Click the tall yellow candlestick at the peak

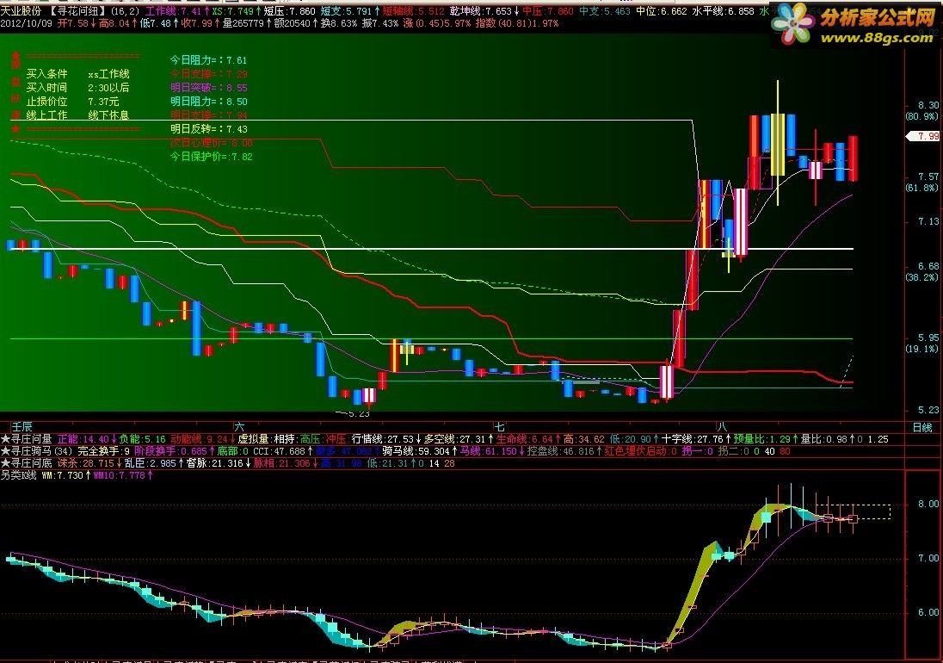tap(778, 143)
